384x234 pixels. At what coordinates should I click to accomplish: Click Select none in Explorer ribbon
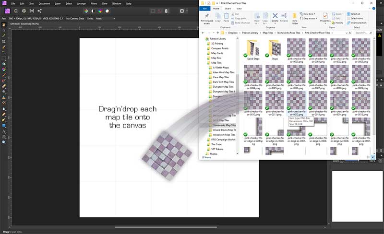(x=355, y=18)
